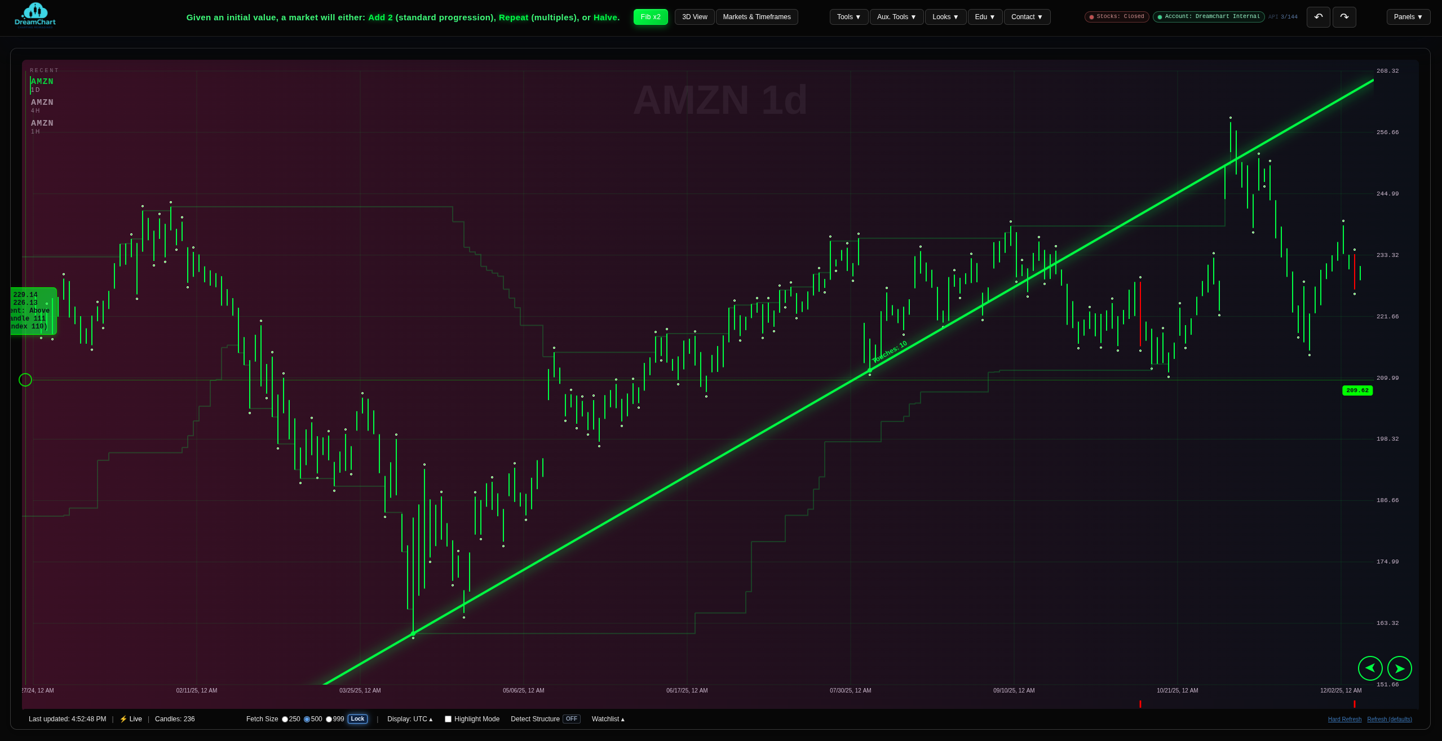The image size is (1442, 741).
Task: Change the Display: UTC timezone selector
Action: 410,719
